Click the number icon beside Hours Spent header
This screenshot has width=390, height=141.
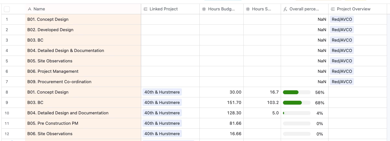pos(248,9)
